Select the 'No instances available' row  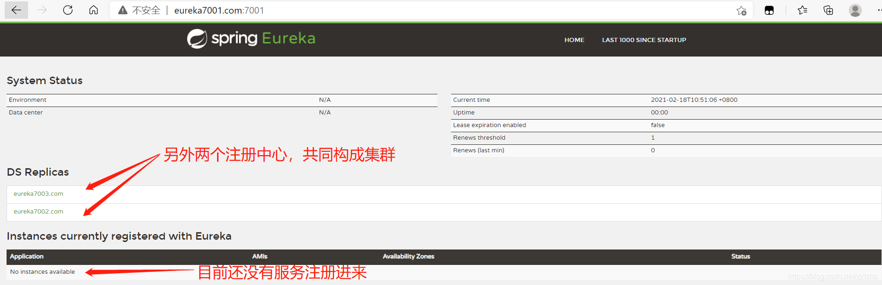pos(444,272)
